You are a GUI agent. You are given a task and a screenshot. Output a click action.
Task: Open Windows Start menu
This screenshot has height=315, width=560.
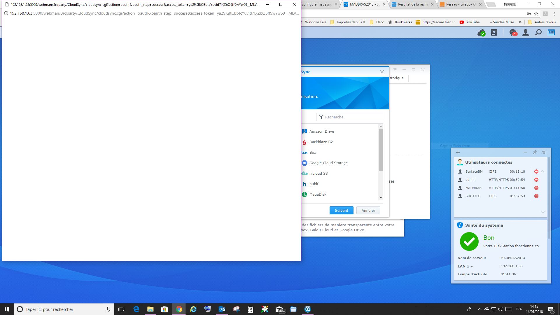coord(7,309)
